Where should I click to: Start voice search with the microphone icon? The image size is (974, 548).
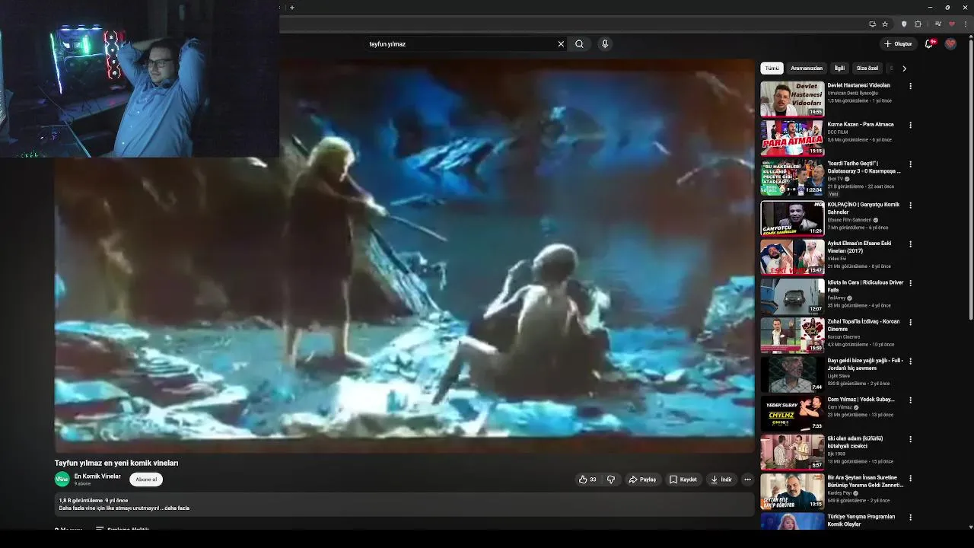point(605,44)
